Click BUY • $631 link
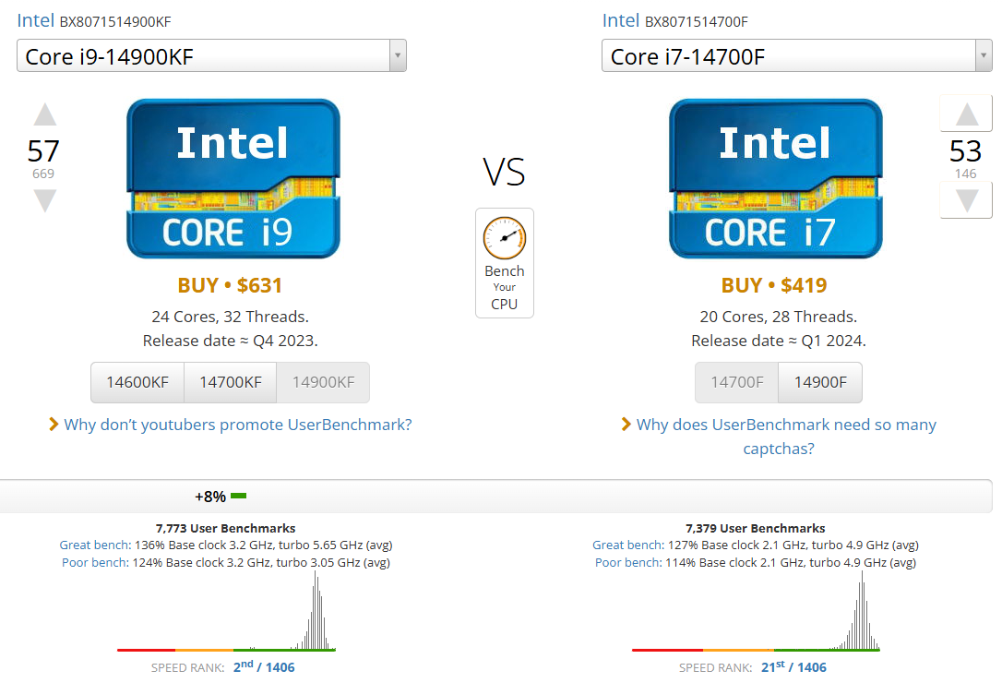Image resolution: width=1002 pixels, height=683 pixels. [x=230, y=285]
